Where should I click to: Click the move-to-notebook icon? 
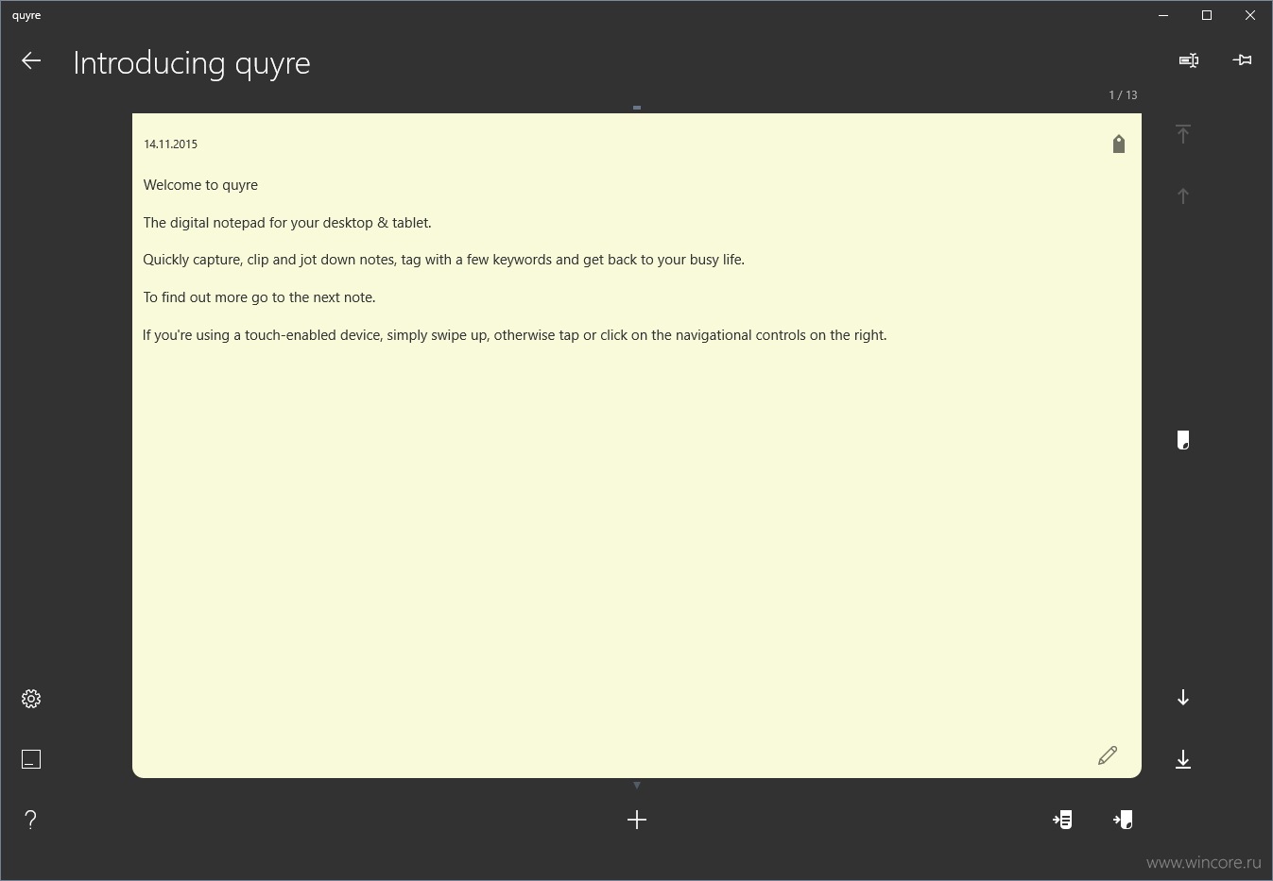[1062, 820]
